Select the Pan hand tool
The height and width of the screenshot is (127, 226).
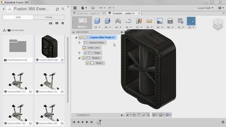[x=139, y=115]
